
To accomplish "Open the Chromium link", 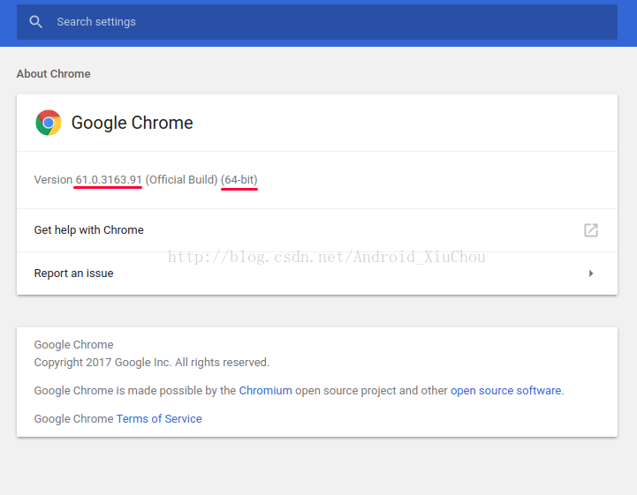I will click(265, 390).
